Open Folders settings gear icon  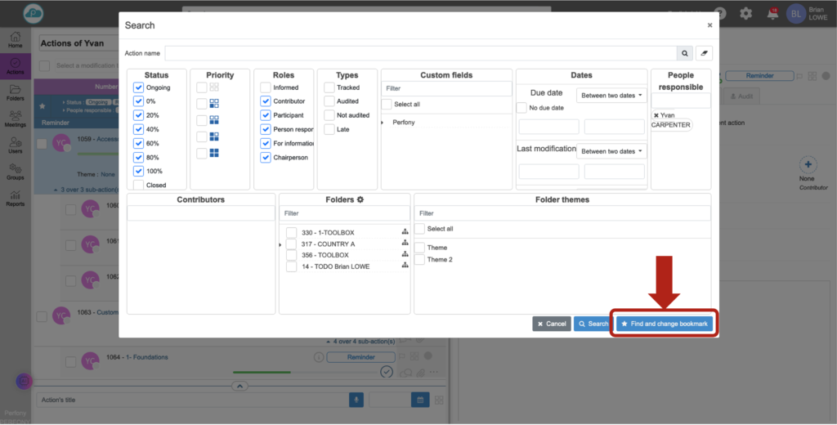pyautogui.click(x=360, y=199)
